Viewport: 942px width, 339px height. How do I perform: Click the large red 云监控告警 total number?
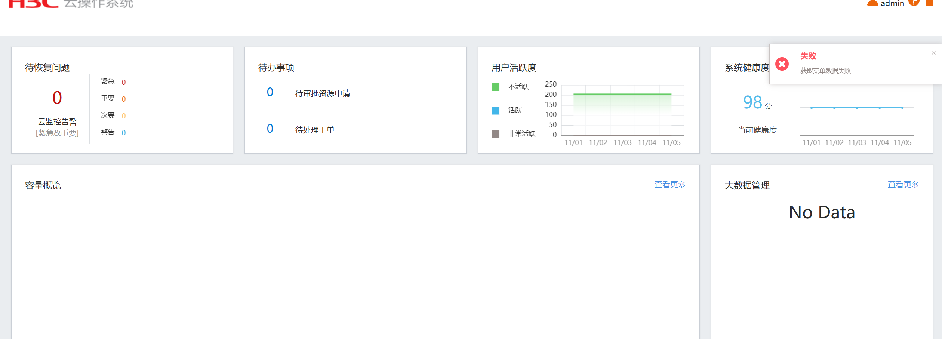pos(57,98)
